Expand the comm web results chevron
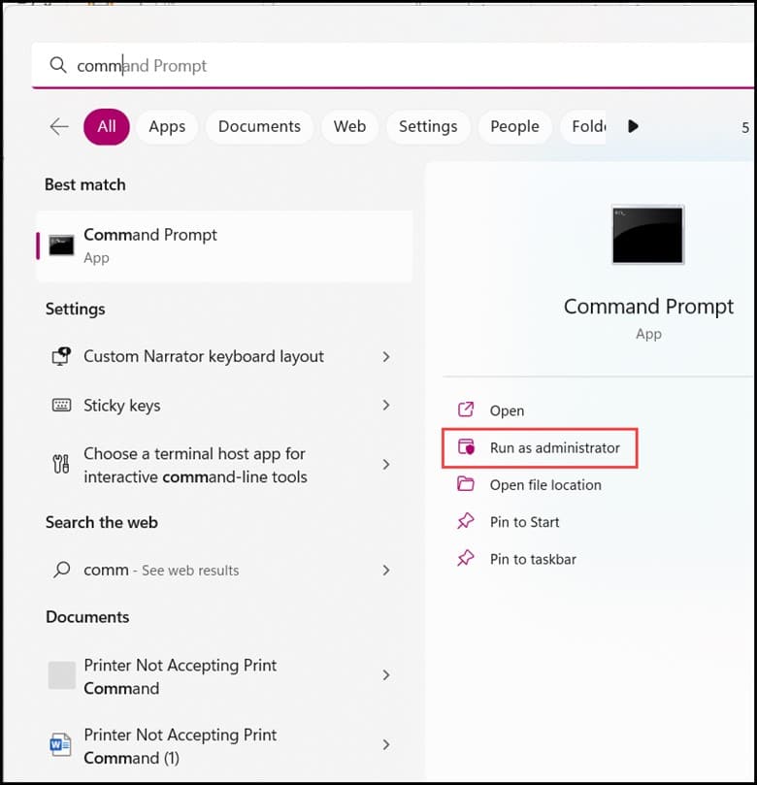The height and width of the screenshot is (785, 757). point(386,570)
